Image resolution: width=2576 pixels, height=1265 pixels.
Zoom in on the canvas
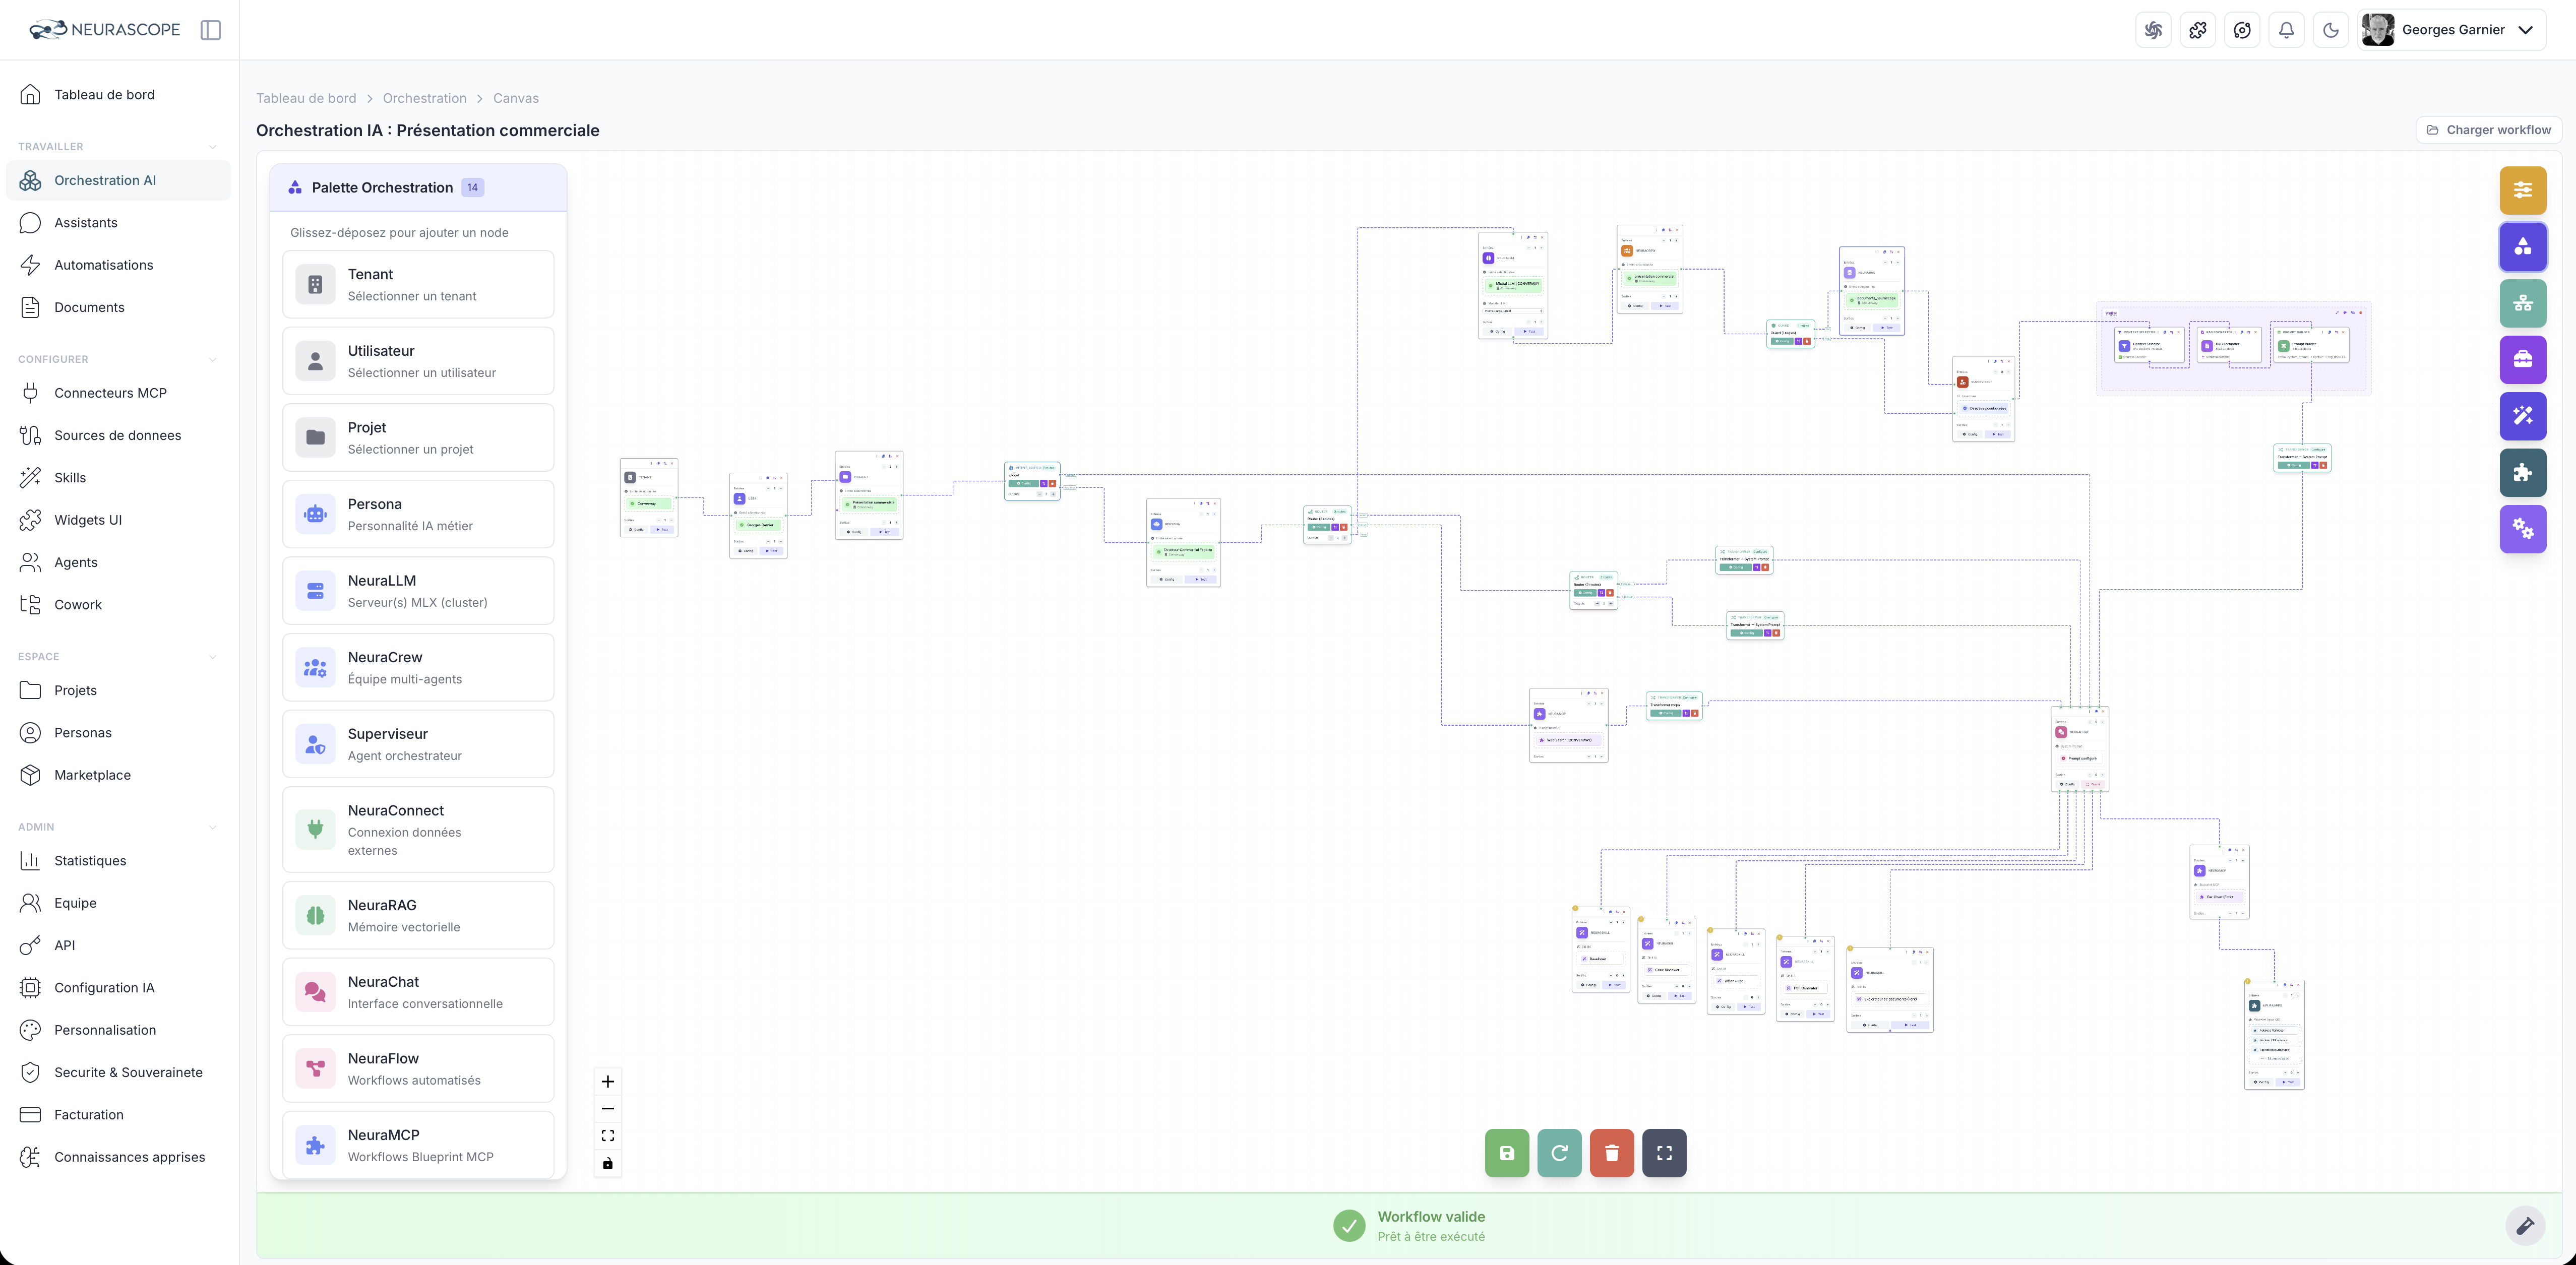point(607,1081)
